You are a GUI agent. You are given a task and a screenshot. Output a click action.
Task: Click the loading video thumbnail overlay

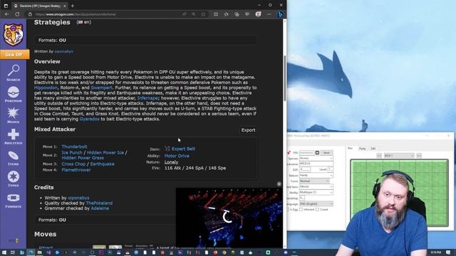coord(229,218)
